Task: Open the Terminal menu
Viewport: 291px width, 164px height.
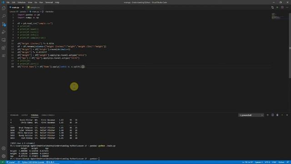Action: pos(49,2)
